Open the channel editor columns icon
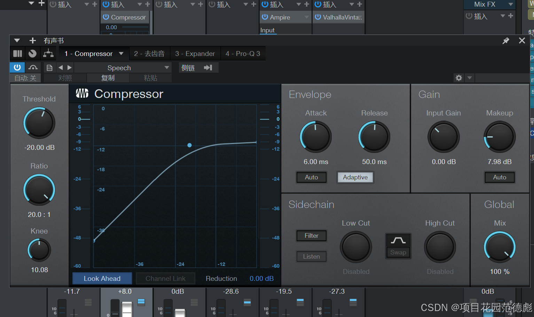534x317 pixels. [17, 54]
